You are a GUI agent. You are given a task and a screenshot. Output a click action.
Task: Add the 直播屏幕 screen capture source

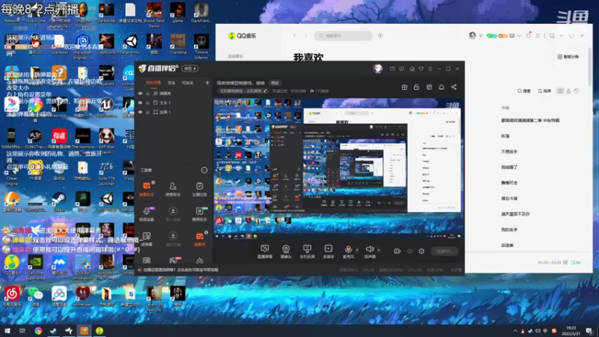pos(265,252)
